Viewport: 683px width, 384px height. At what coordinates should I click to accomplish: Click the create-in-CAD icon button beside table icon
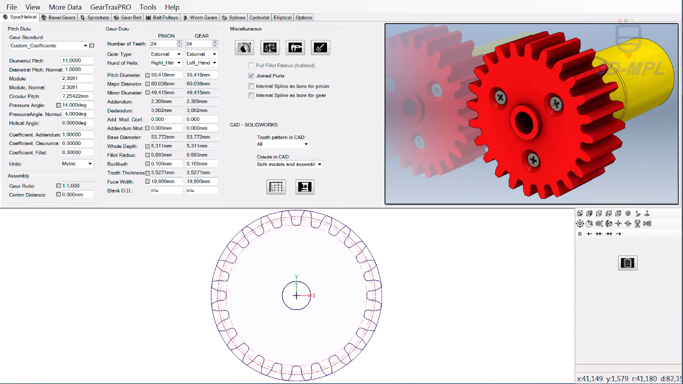pos(304,186)
